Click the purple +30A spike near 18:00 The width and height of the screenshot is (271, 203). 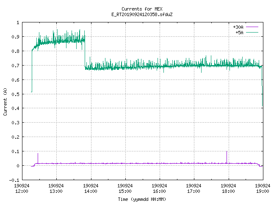(227, 157)
